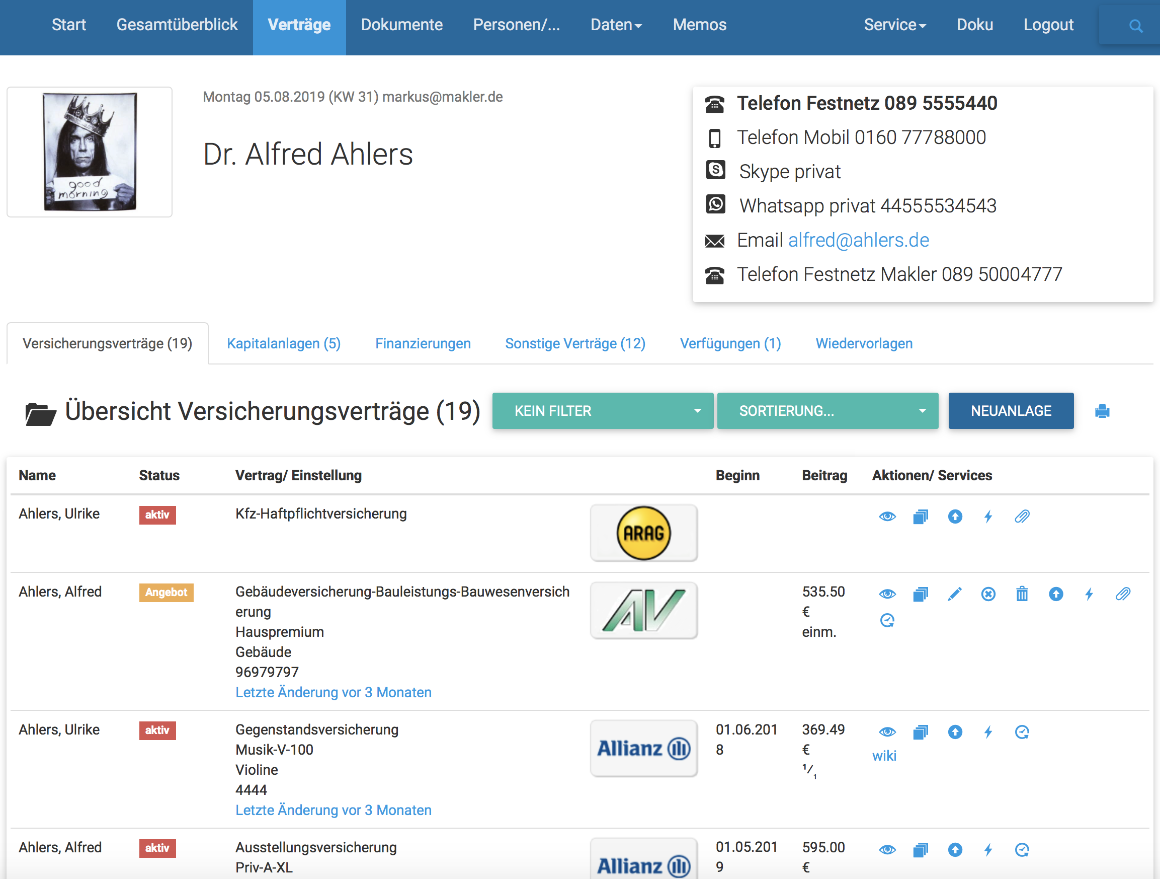The width and height of the screenshot is (1160, 879).
Task: Click clock-check icon in Ausstellungsversicherung row
Action: [x=1022, y=850]
